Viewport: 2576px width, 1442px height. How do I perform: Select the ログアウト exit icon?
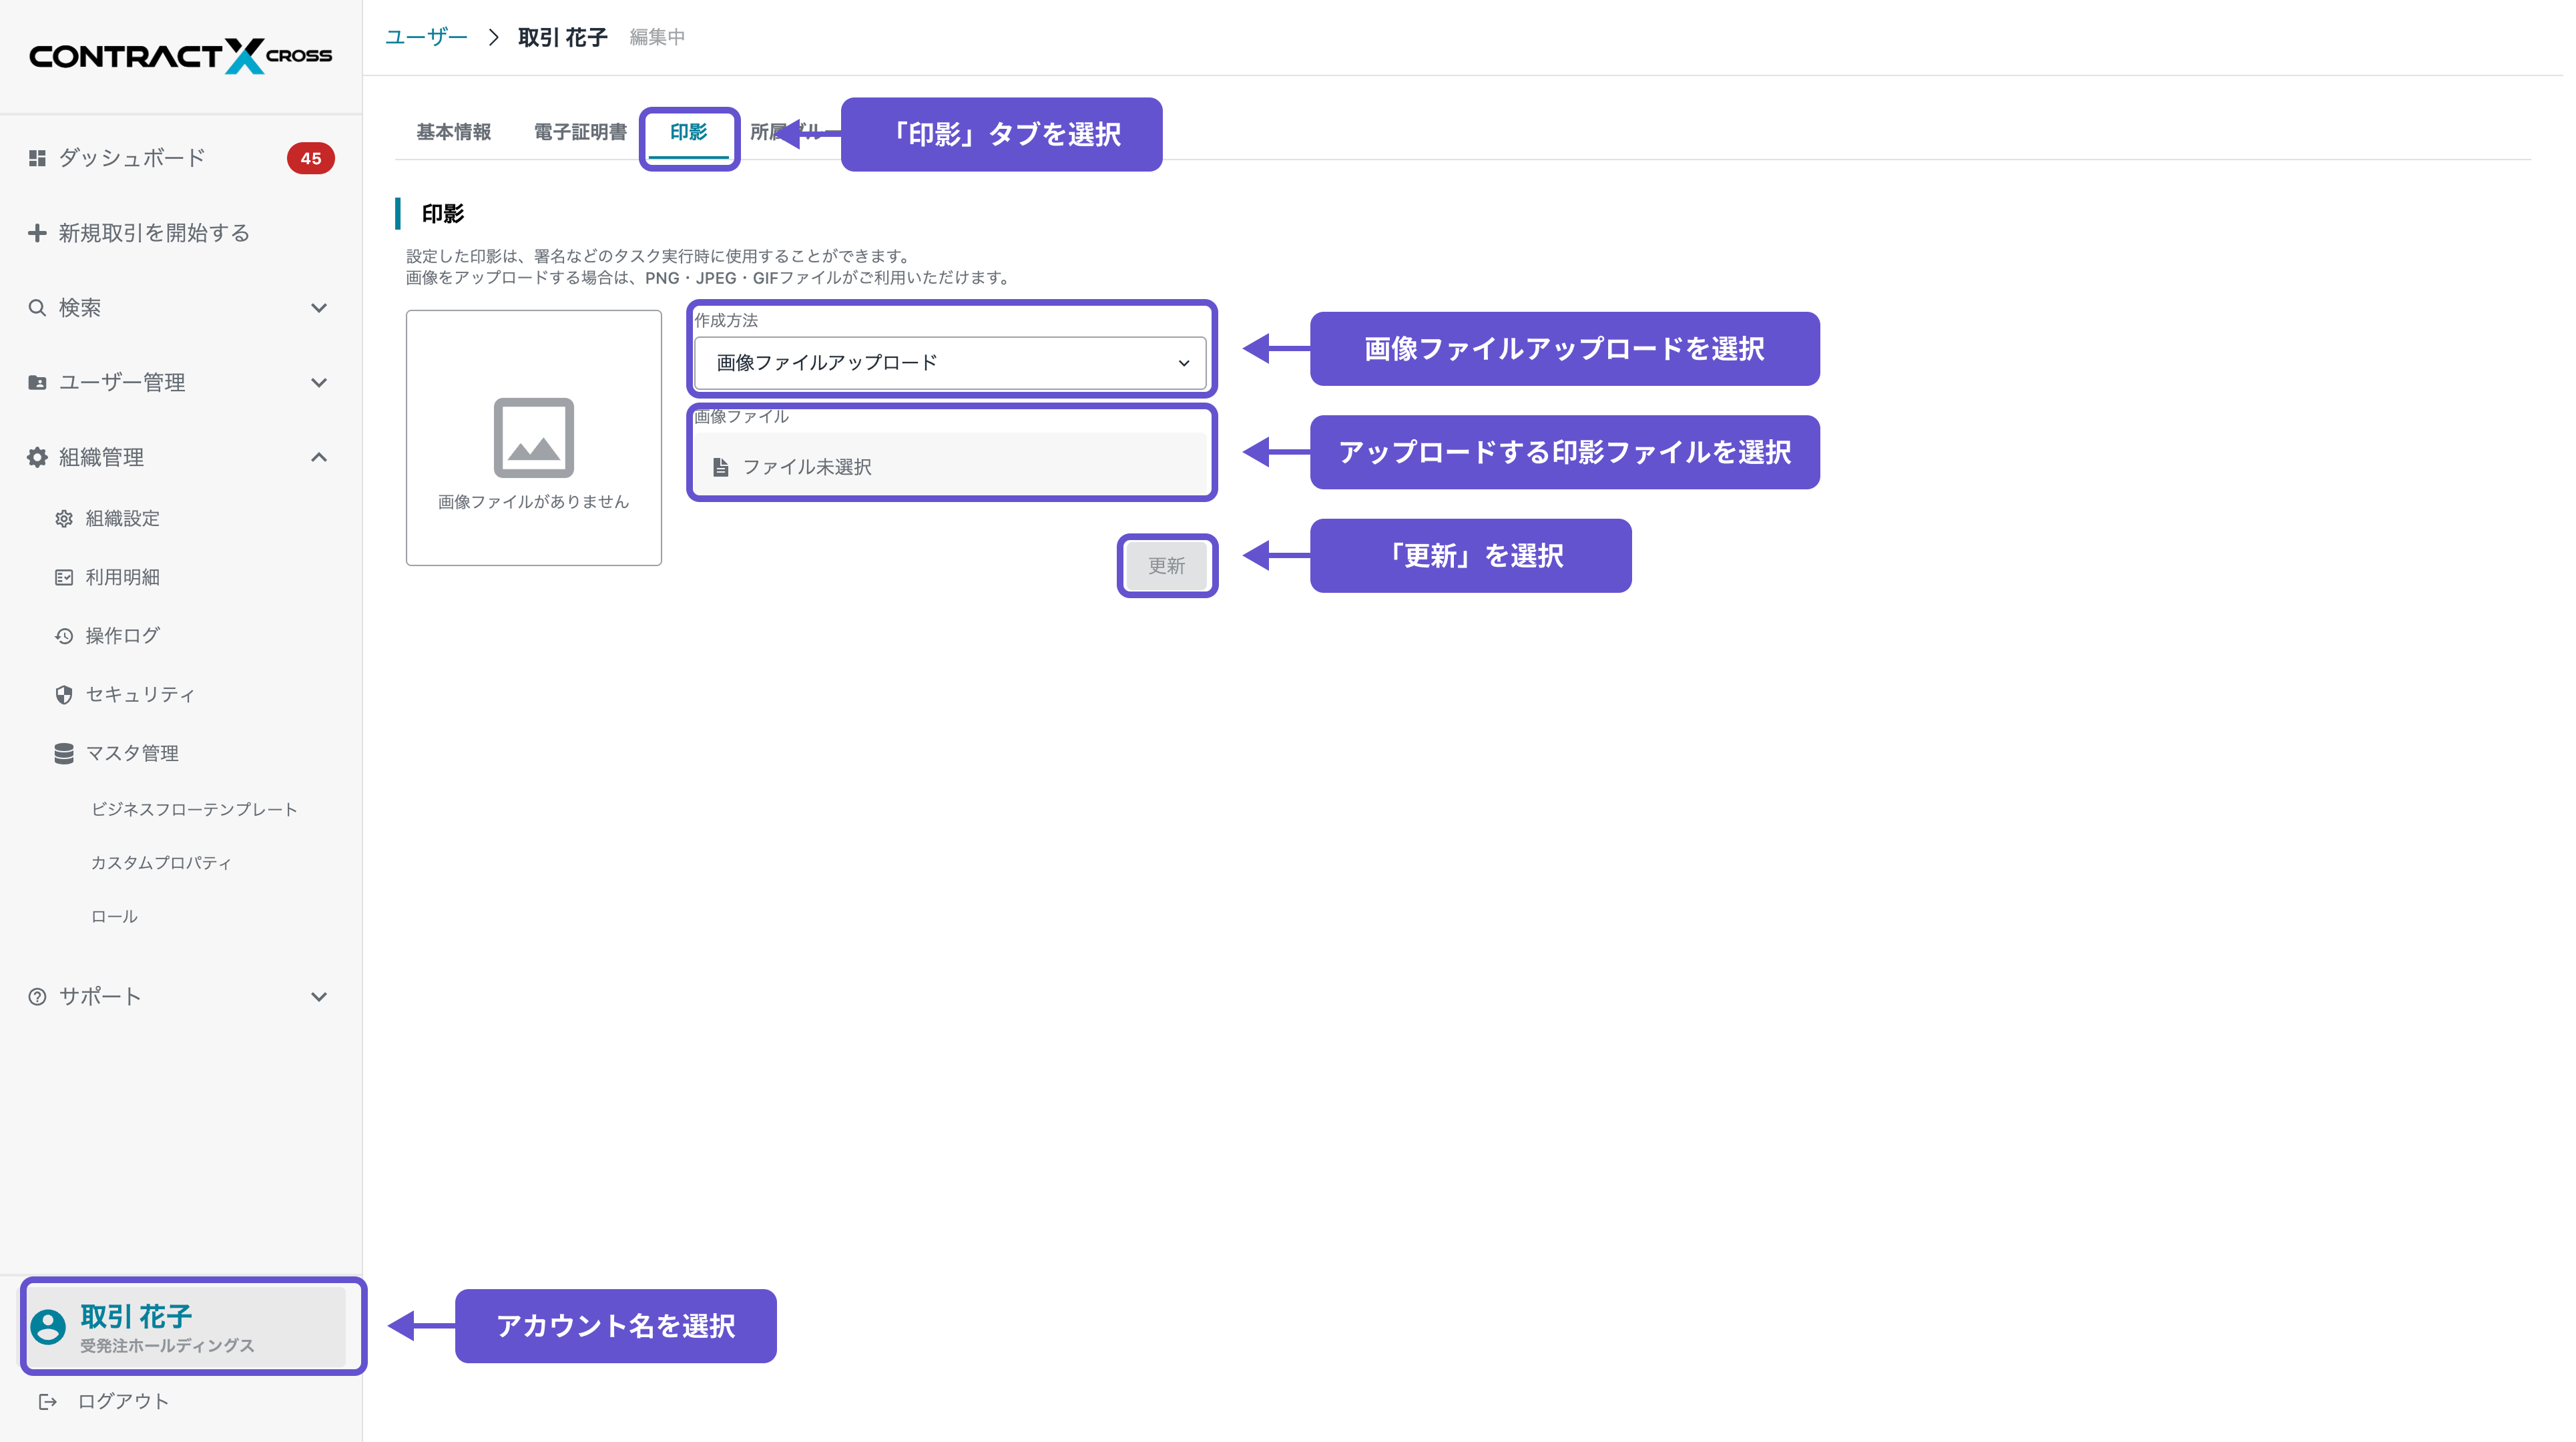(48, 1400)
